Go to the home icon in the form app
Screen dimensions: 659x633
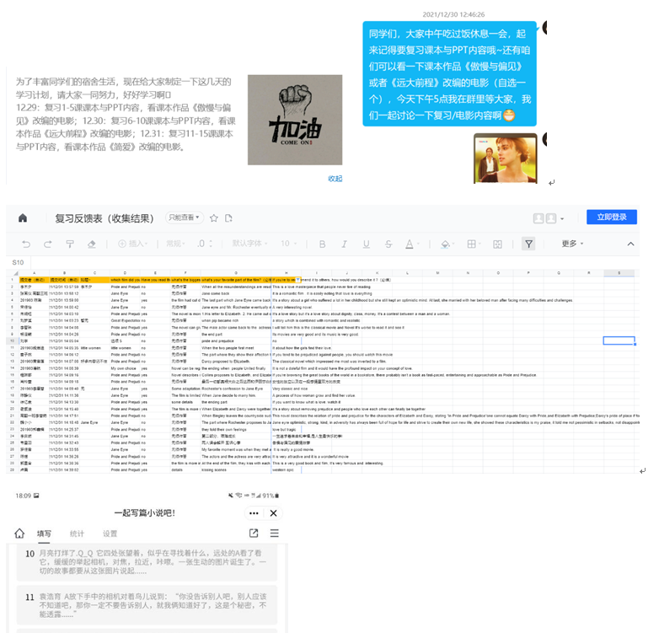point(19,534)
